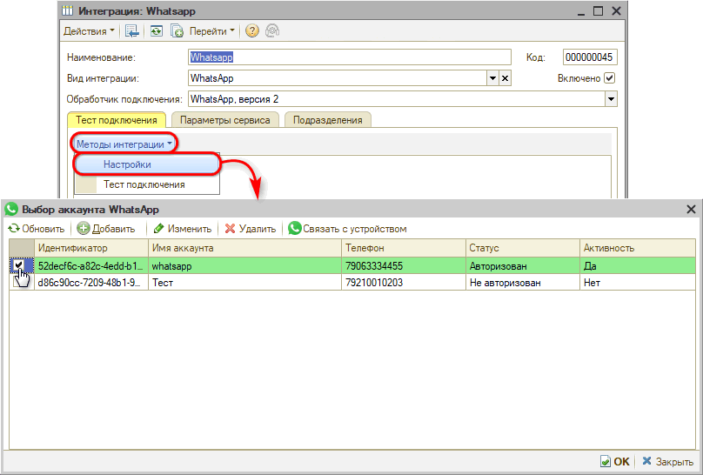Click the Связать с устройством WhatsApp icon
703x475 pixels.
295,229
